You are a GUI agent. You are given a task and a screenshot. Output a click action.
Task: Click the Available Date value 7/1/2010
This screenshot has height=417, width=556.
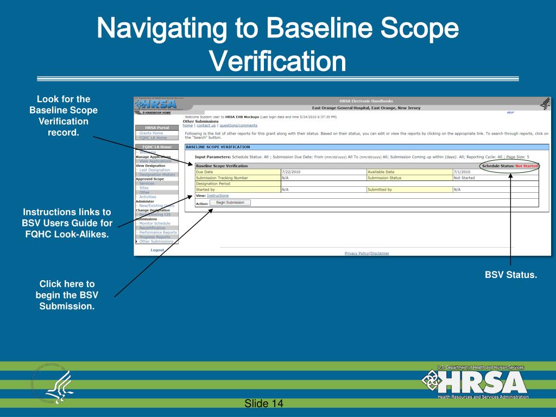(x=462, y=172)
